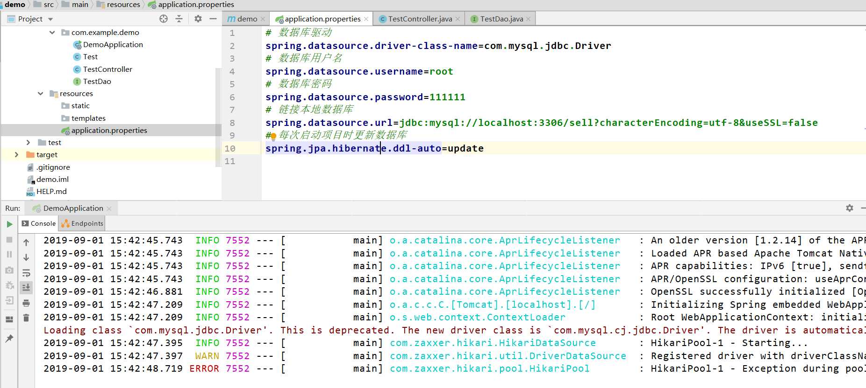The width and height of the screenshot is (866, 388).
Task: Select the templates folder
Action: coord(83,118)
